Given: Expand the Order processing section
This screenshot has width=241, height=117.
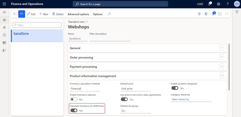Looking at the screenshot, I should 222,57.
